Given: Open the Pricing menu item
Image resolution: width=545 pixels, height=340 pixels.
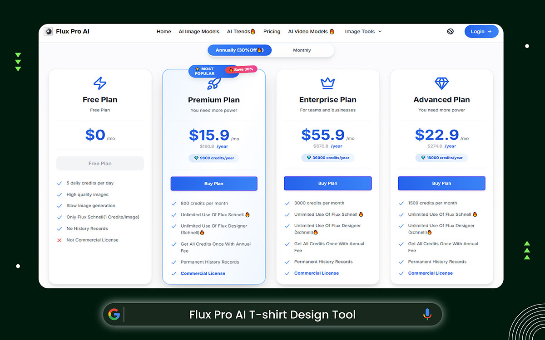Looking at the screenshot, I should point(272,31).
